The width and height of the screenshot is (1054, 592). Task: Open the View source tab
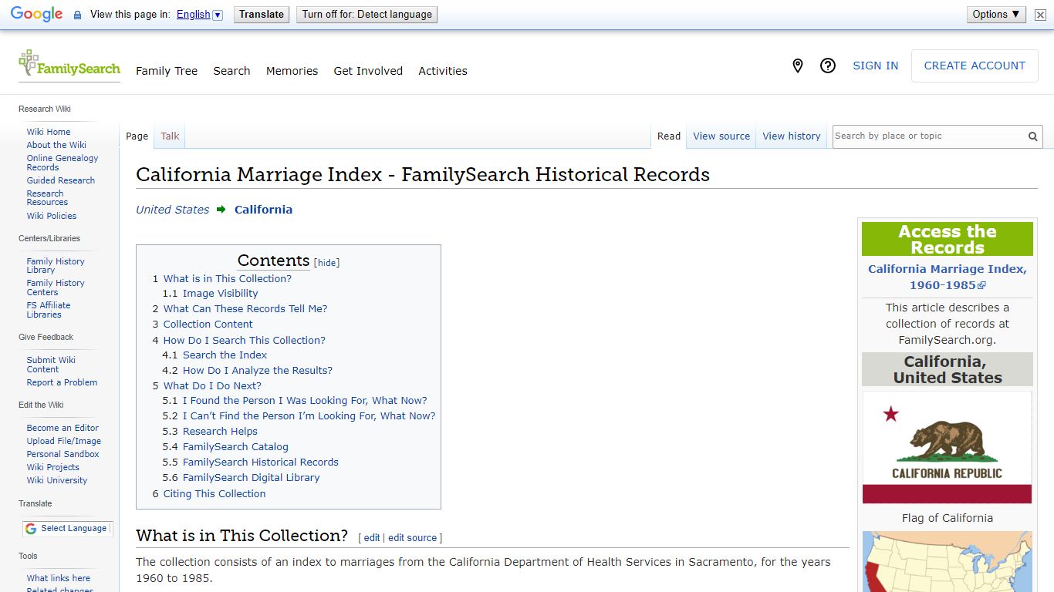pyautogui.click(x=721, y=136)
